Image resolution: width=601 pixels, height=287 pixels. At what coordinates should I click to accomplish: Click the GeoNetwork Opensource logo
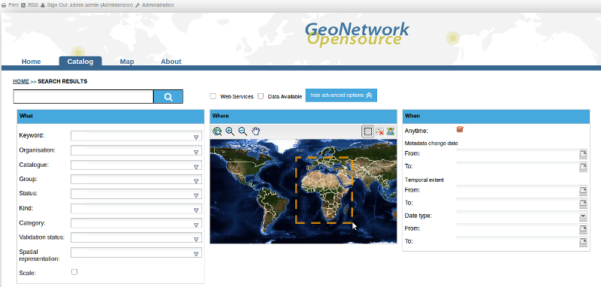click(x=356, y=34)
